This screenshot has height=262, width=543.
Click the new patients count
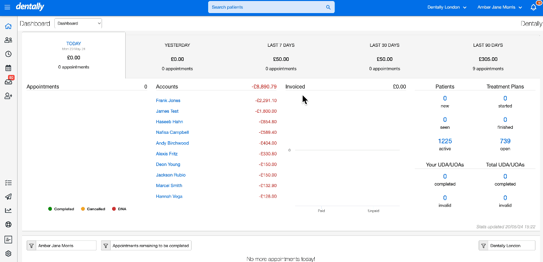445,99
